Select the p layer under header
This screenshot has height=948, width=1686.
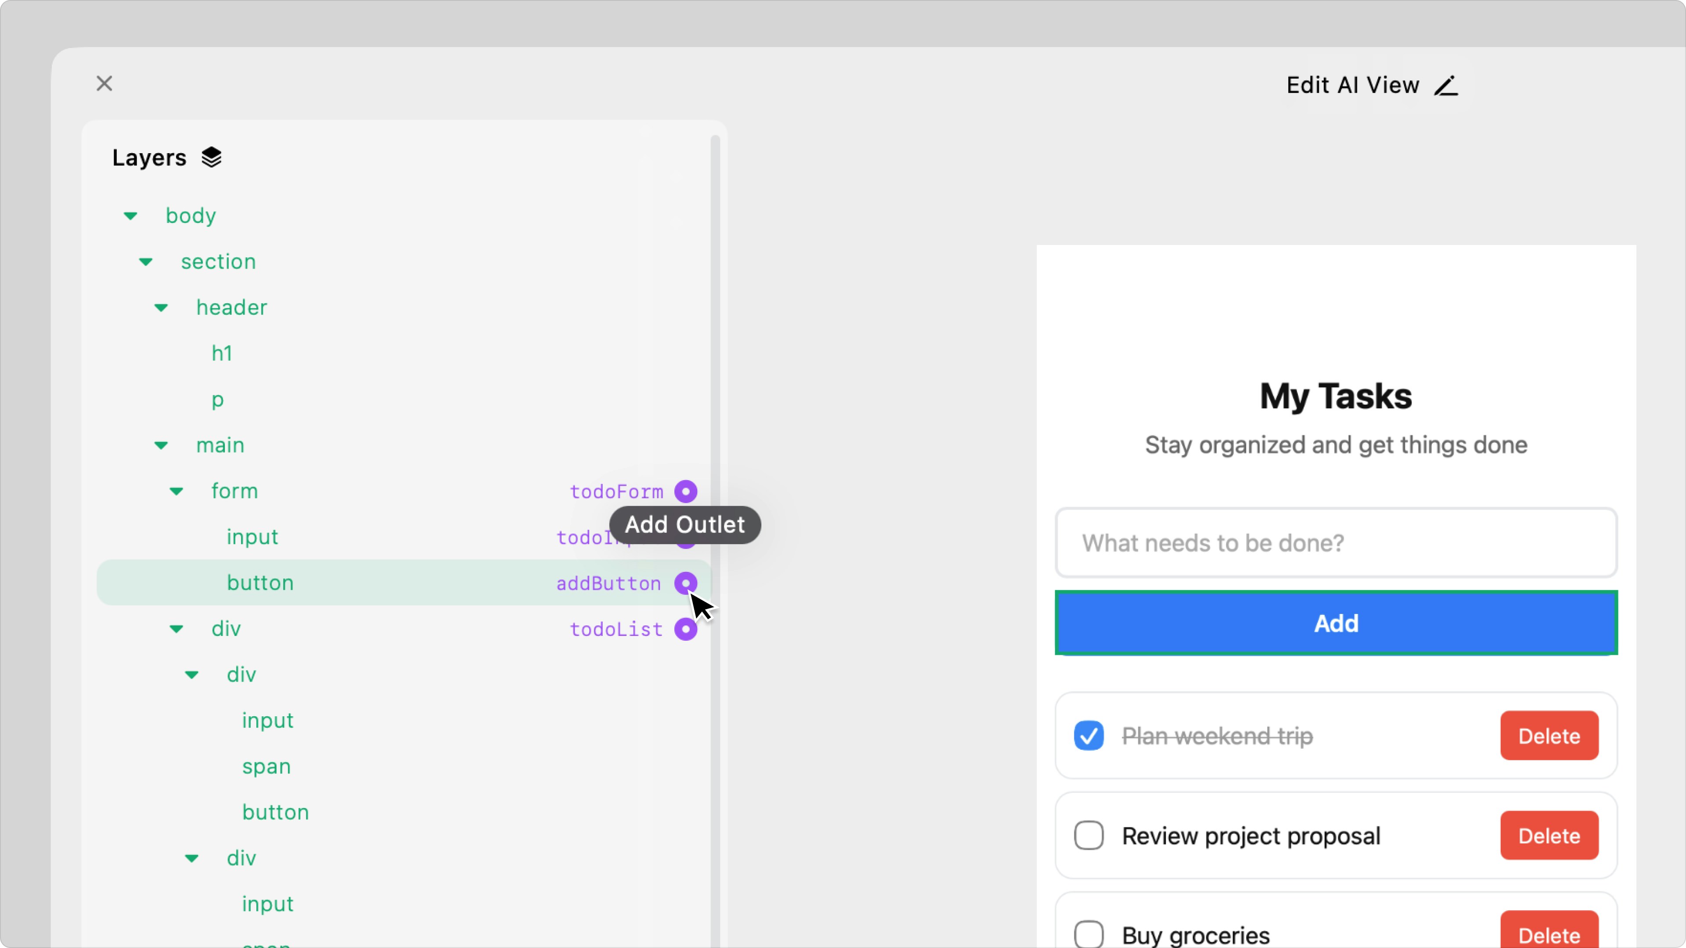point(217,399)
